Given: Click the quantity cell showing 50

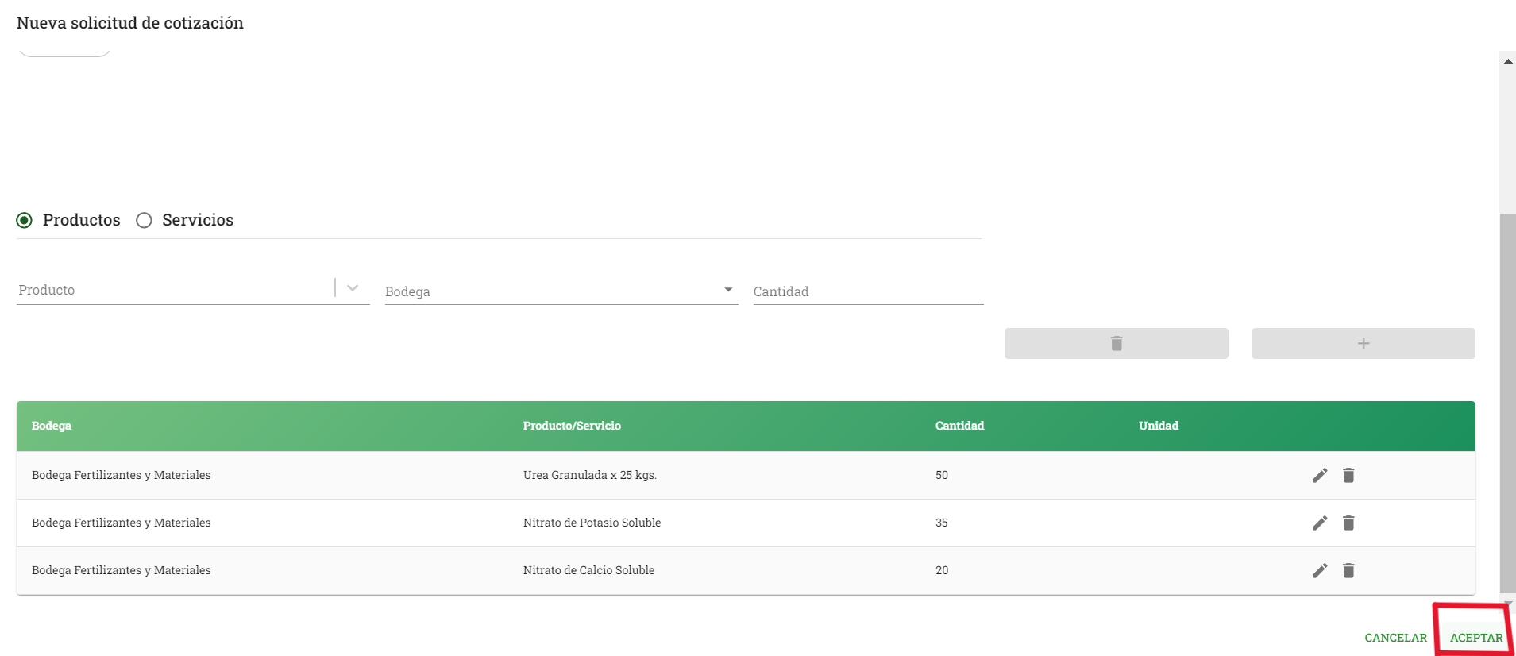Looking at the screenshot, I should 942,475.
